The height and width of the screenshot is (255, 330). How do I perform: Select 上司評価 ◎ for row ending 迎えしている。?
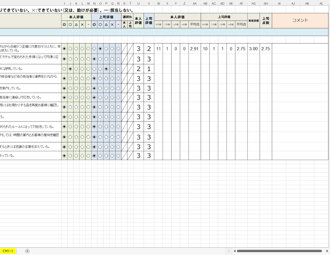click(94, 49)
